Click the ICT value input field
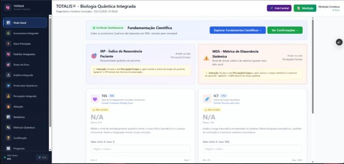The height and width of the screenshot is (164, 344). tap(252, 149)
